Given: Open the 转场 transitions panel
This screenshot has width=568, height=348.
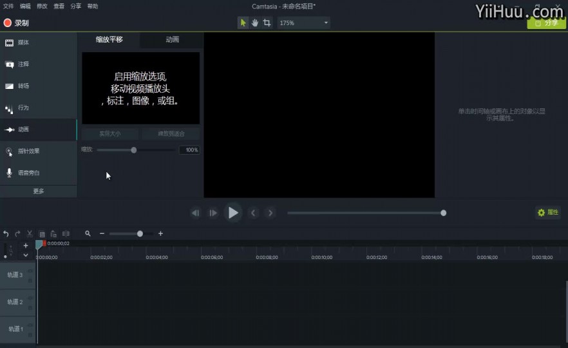Looking at the screenshot, I should (39, 86).
